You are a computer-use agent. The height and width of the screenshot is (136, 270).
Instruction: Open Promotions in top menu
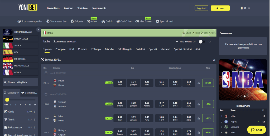point(53,8)
